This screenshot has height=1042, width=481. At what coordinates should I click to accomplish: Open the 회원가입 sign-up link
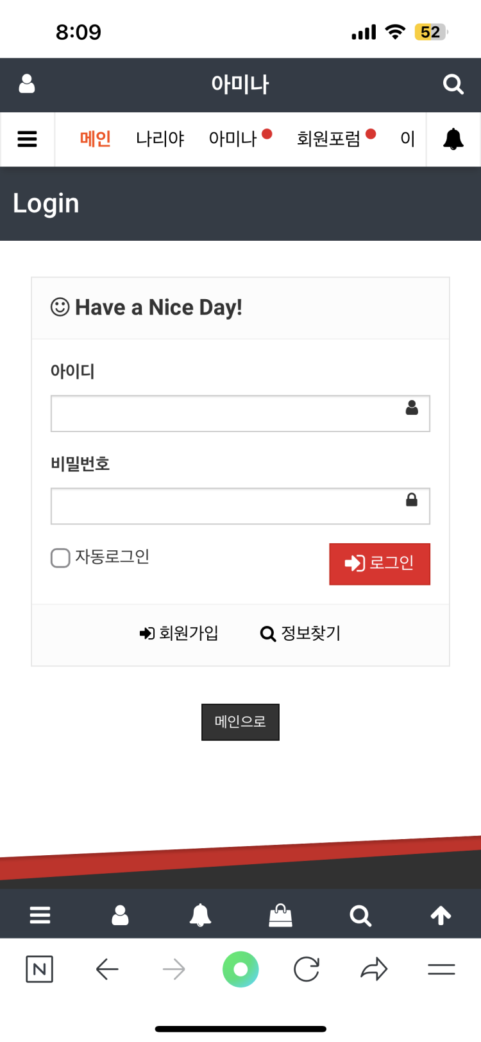click(179, 633)
